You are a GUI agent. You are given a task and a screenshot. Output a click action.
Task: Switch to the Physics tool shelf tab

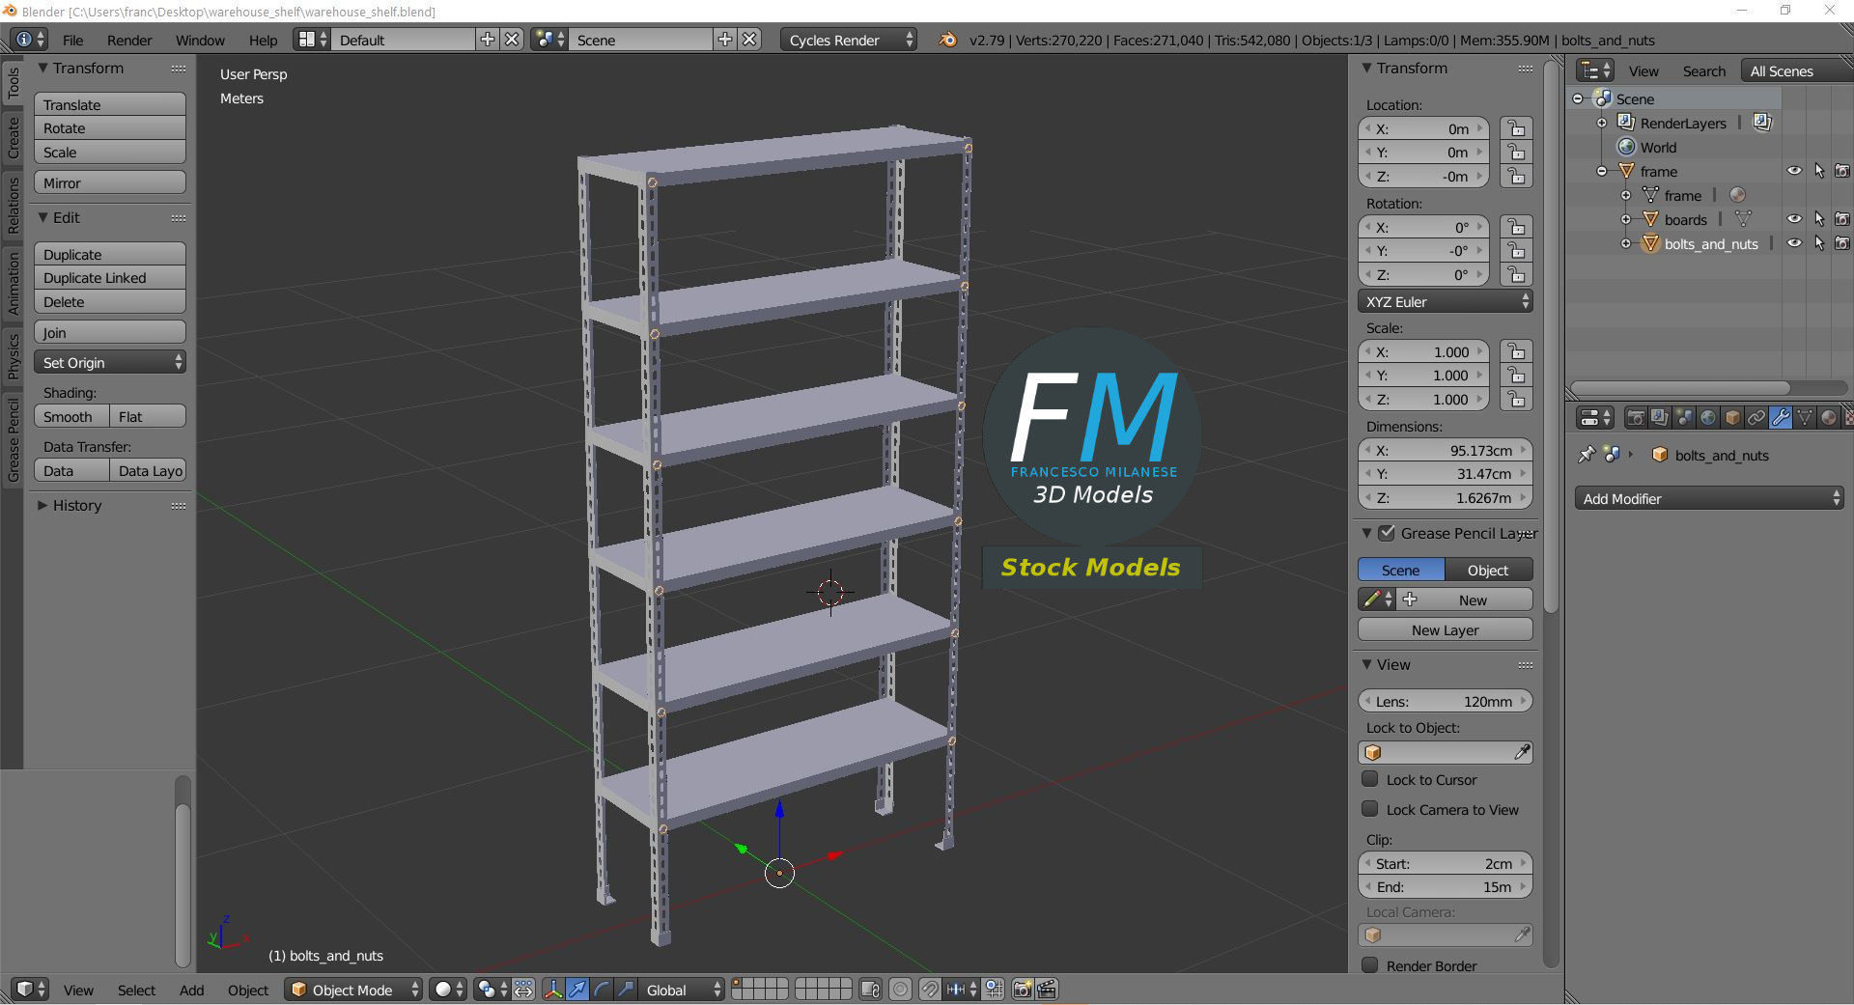pos(14,355)
